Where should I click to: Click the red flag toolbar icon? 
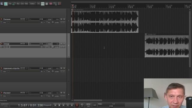click(x=59, y=4)
